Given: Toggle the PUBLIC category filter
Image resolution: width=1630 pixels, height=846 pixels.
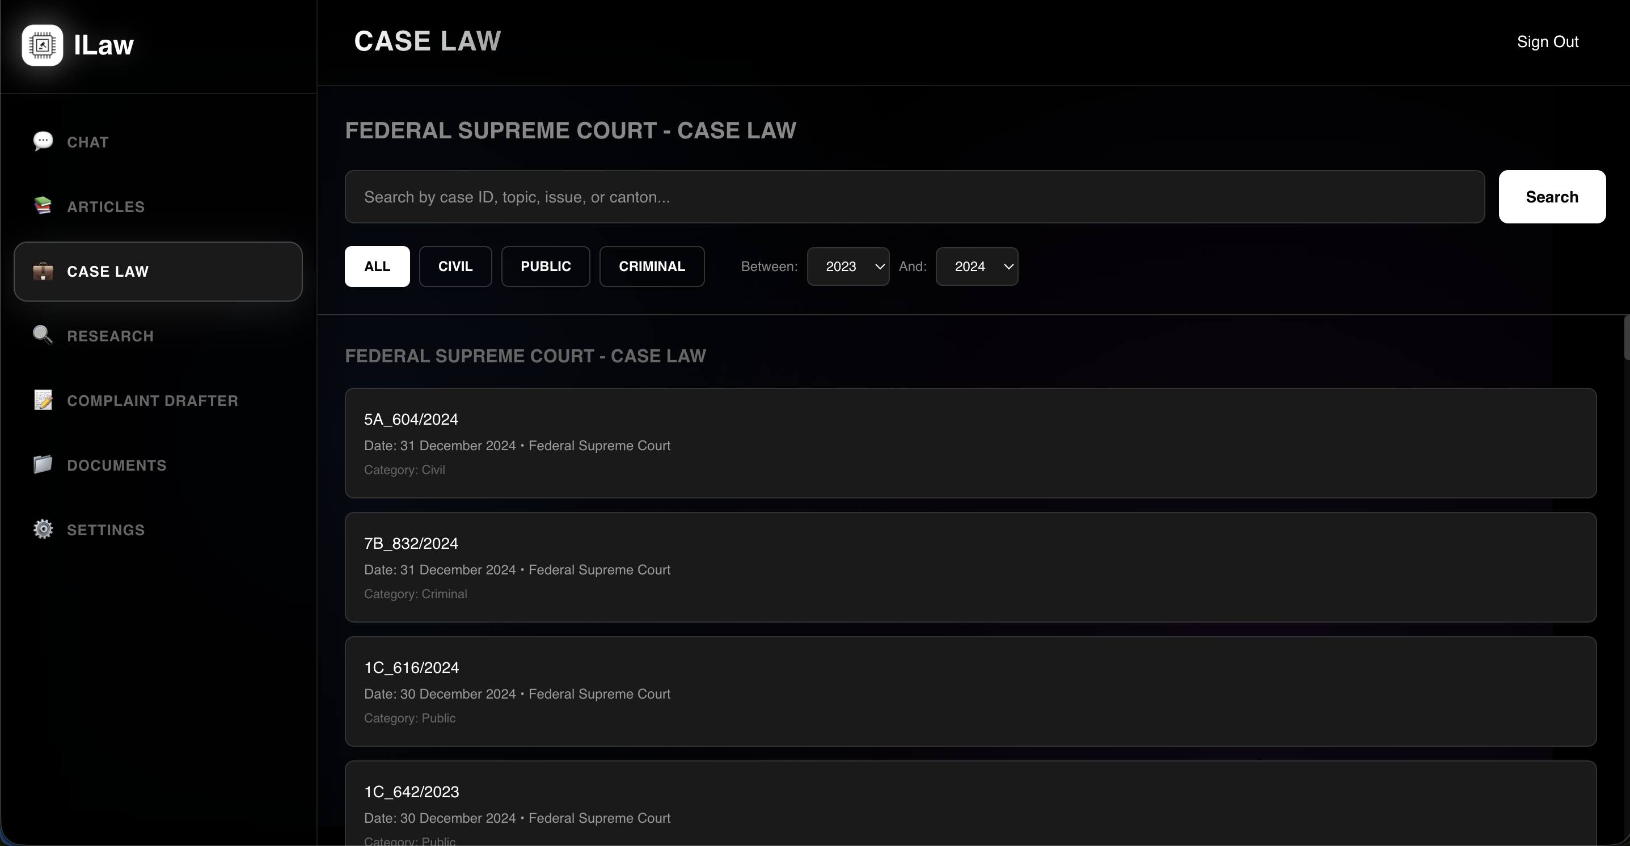Looking at the screenshot, I should coord(546,267).
